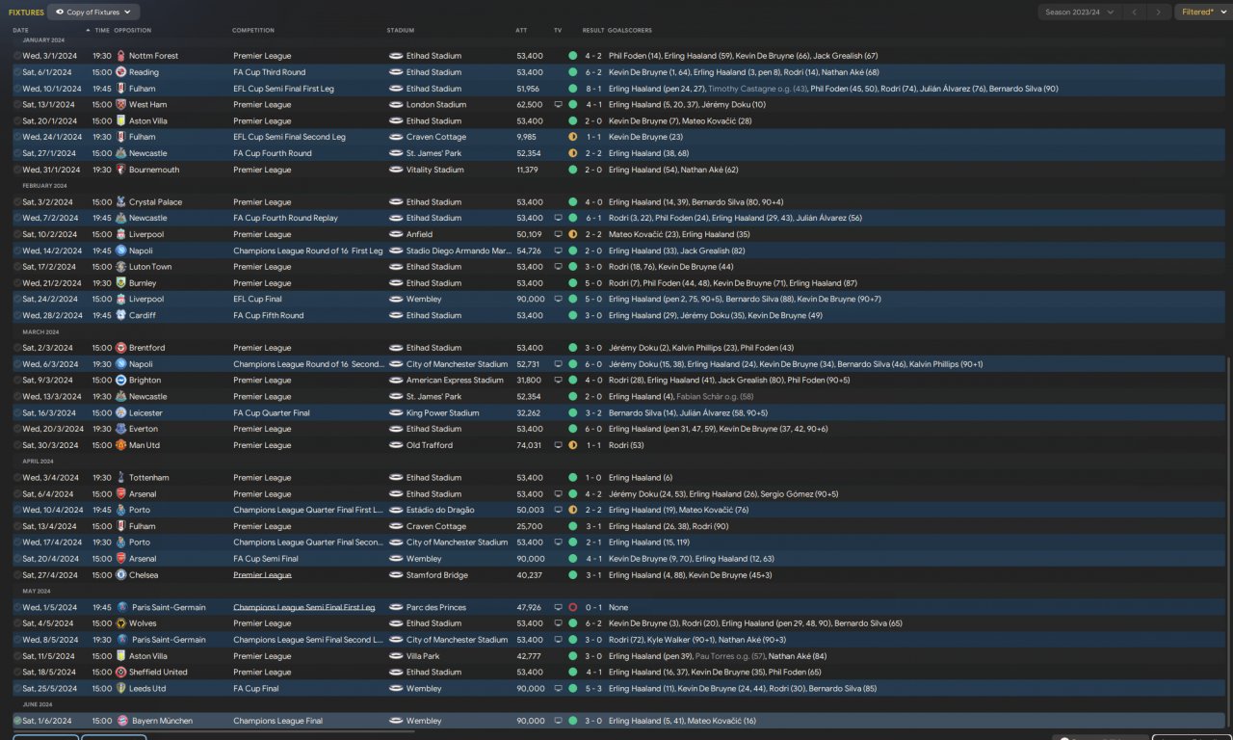1233x740 pixels.
Task: Click the red loss indicator for Paris Saint-Germain
Action: 572,607
